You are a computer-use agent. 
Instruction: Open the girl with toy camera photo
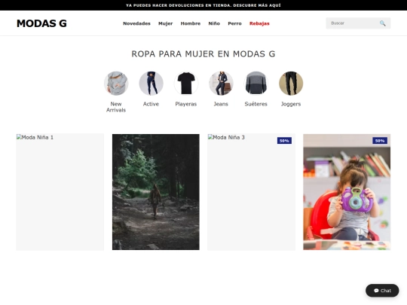click(347, 192)
